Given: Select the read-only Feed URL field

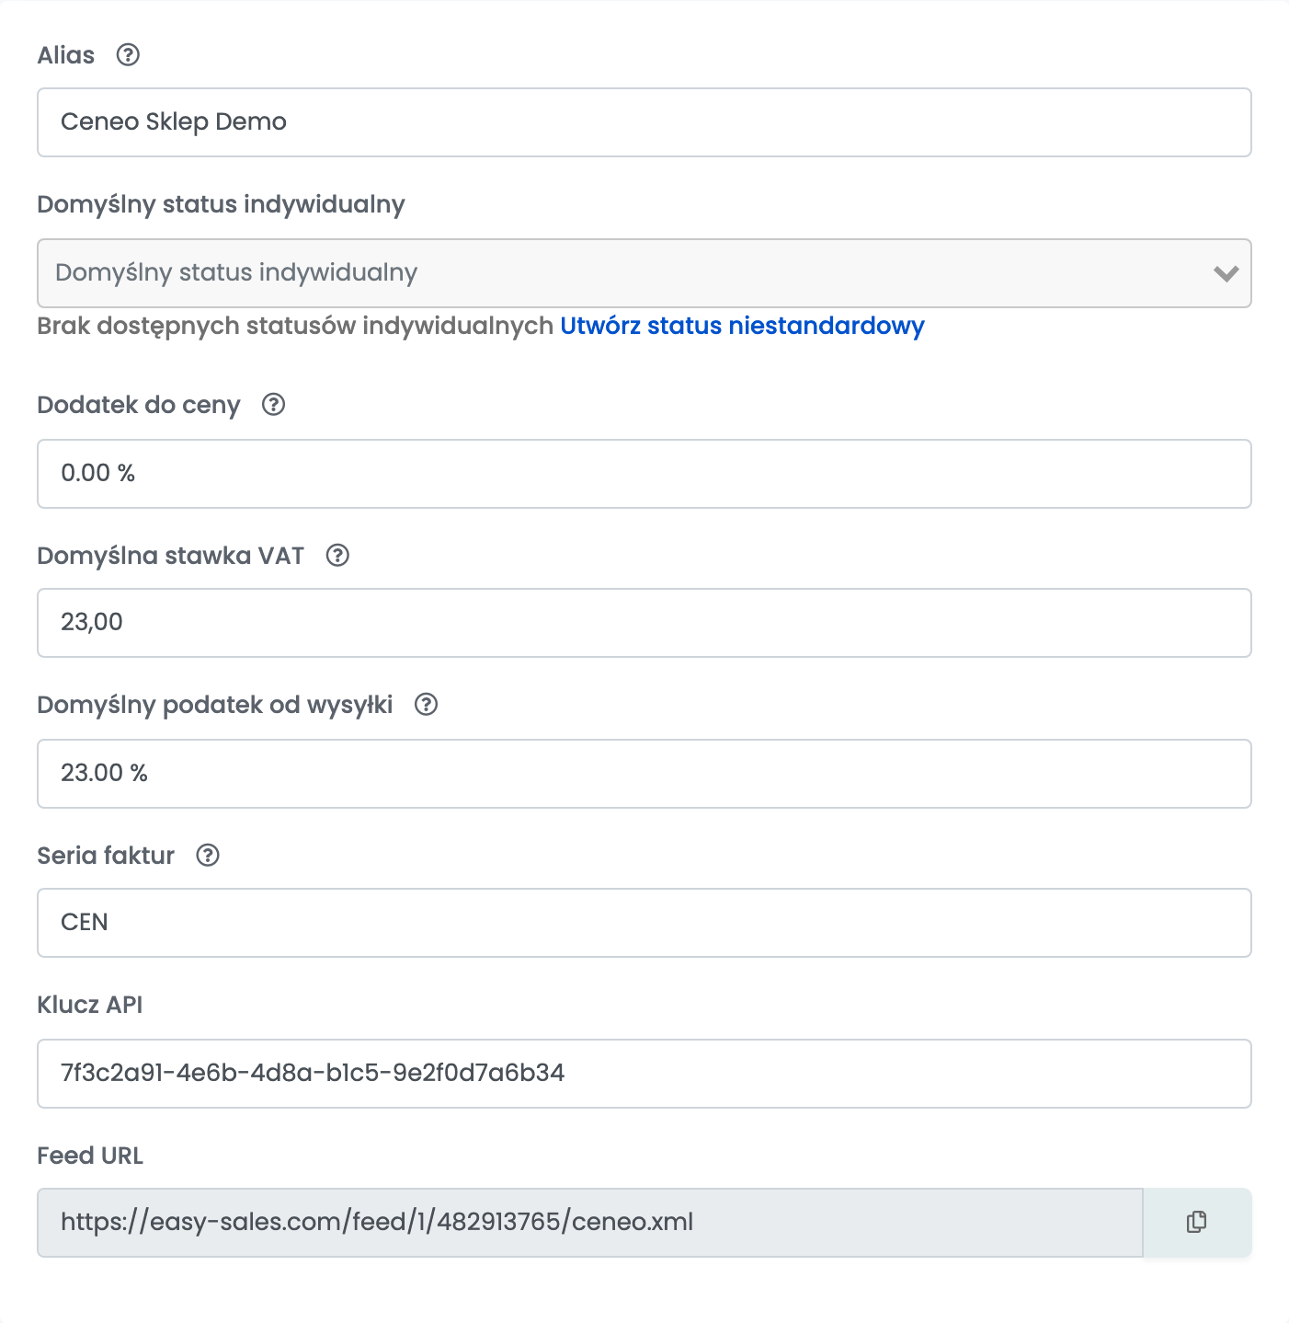Looking at the screenshot, I should [x=589, y=1223].
